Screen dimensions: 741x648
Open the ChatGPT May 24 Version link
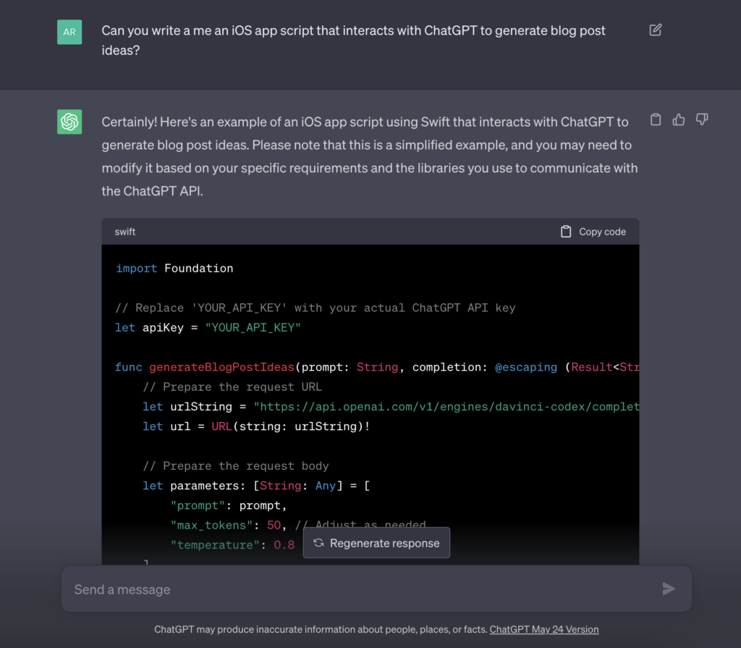pyautogui.click(x=544, y=630)
